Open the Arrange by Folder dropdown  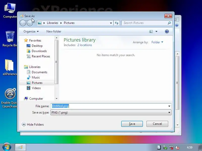[x=157, y=42]
